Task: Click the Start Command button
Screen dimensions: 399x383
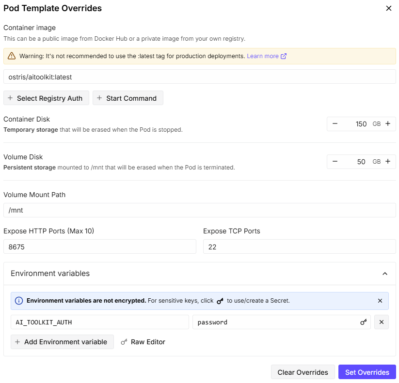Action: point(128,98)
